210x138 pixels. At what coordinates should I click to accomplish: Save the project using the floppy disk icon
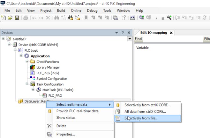(17, 18)
